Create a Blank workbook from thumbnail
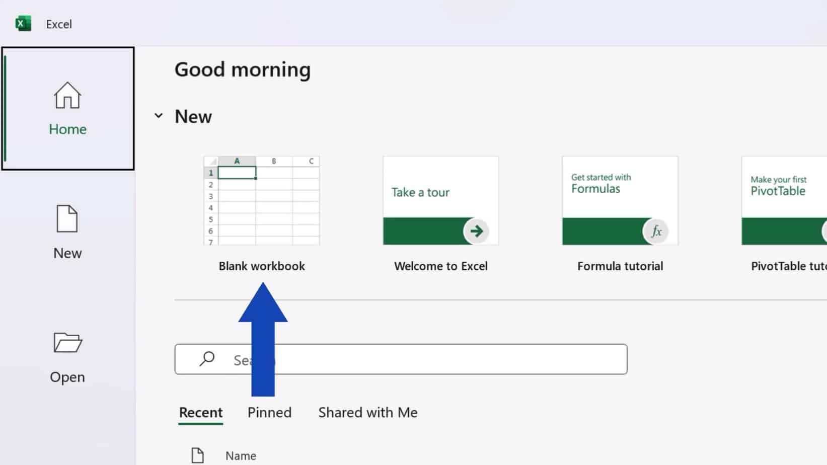 click(262, 201)
